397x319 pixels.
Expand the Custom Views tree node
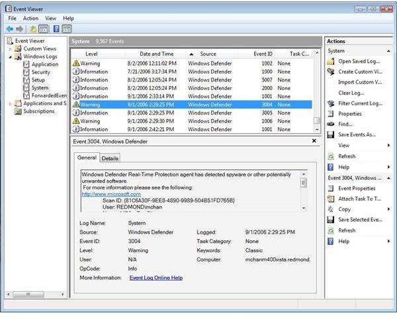click(x=10, y=49)
